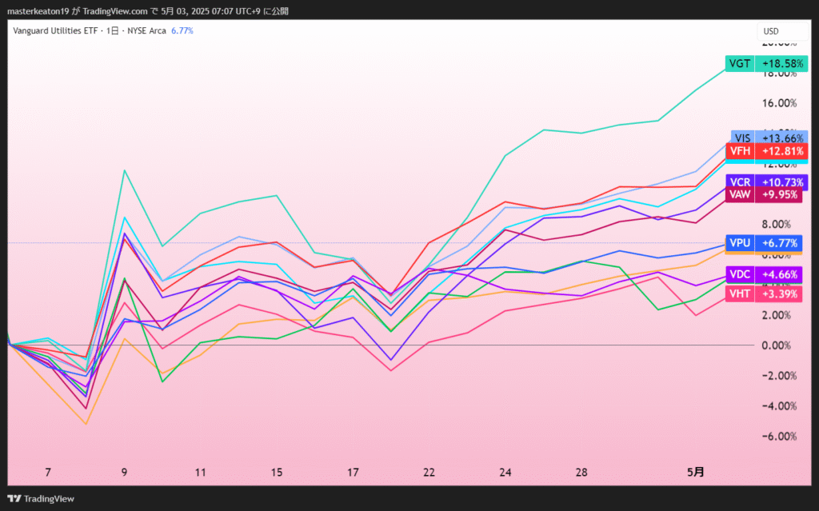Click date 24 on the time axis
The width and height of the screenshot is (819, 511).
[x=505, y=473]
